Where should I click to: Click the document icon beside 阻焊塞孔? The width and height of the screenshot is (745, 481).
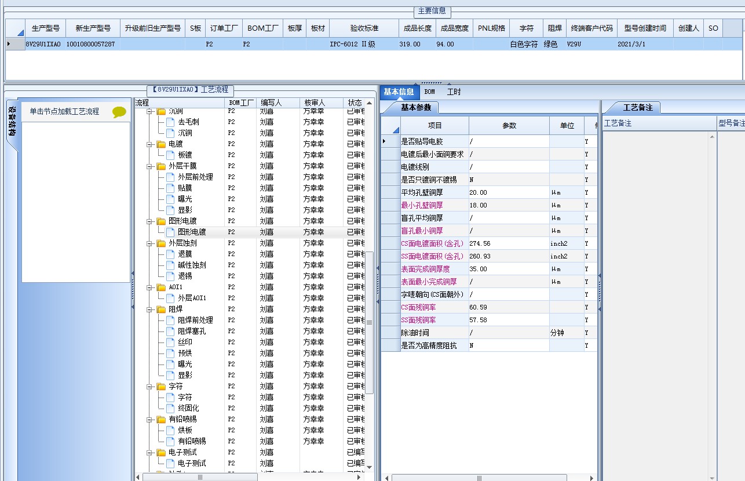click(x=170, y=331)
